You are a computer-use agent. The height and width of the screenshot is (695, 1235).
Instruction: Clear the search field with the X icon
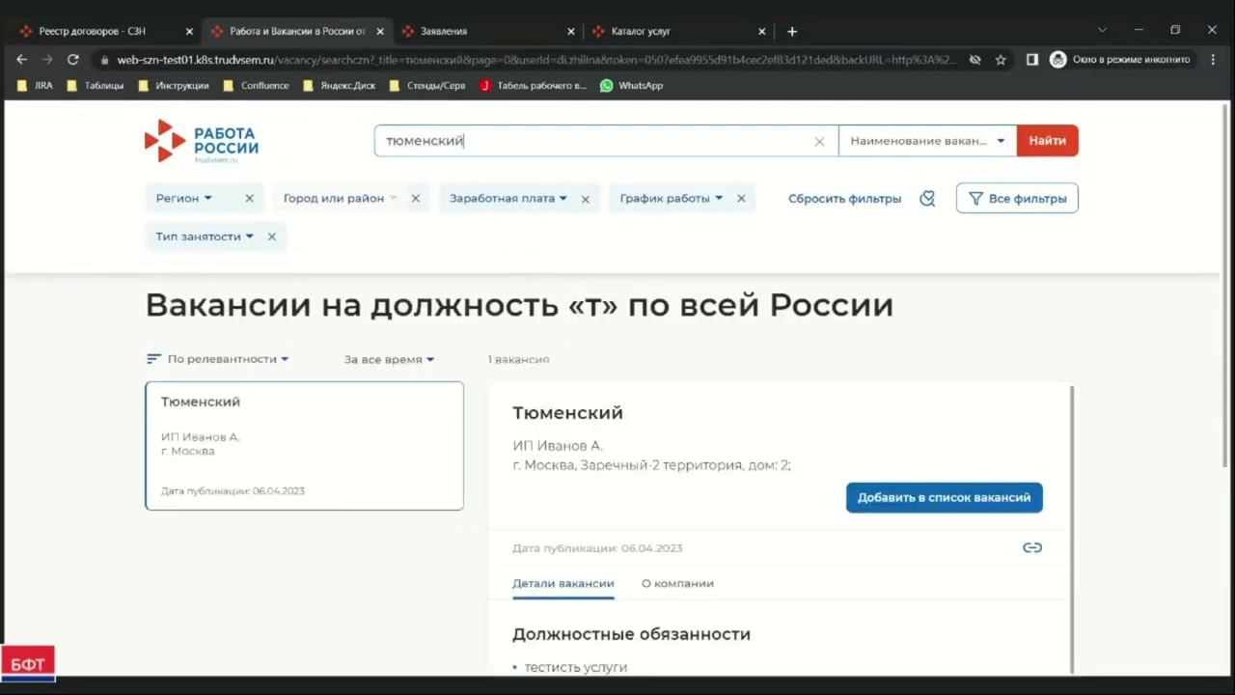(819, 141)
